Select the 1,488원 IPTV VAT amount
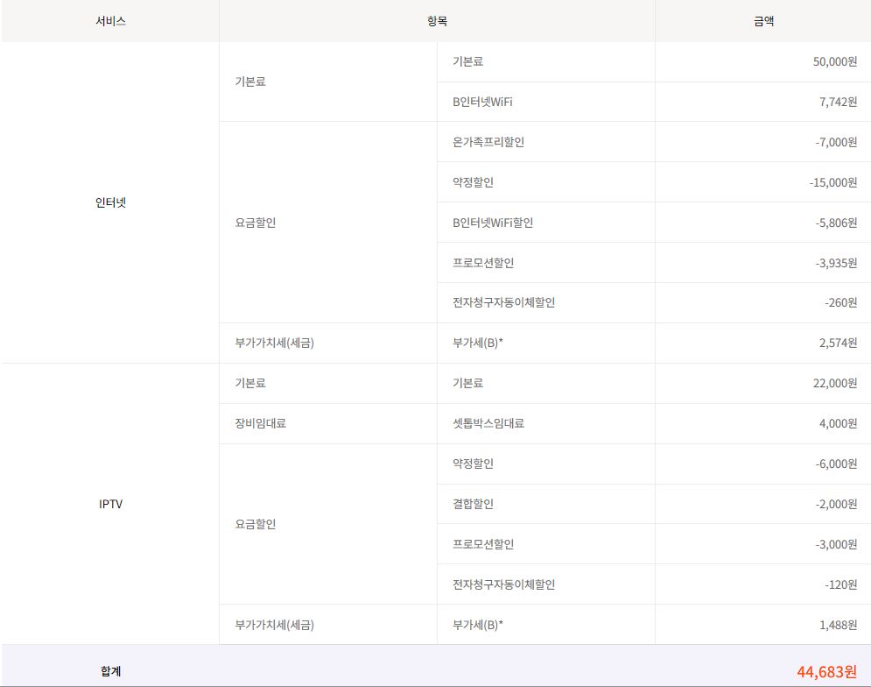 point(838,626)
